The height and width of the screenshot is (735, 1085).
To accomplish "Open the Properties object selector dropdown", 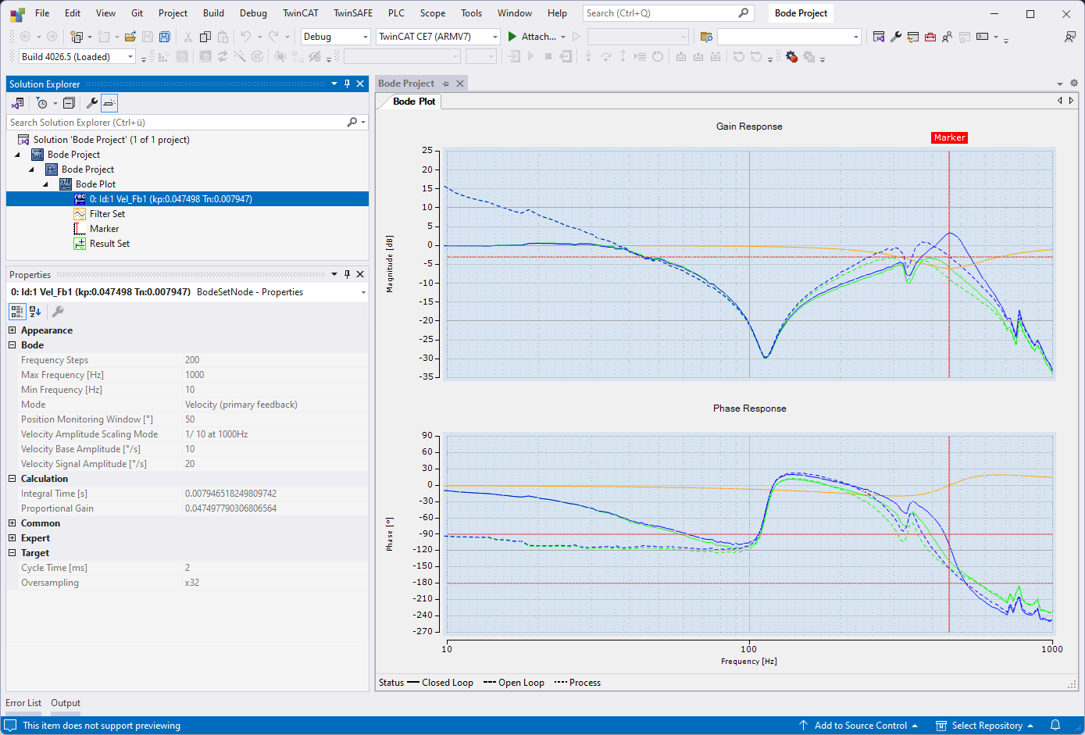I will 363,292.
